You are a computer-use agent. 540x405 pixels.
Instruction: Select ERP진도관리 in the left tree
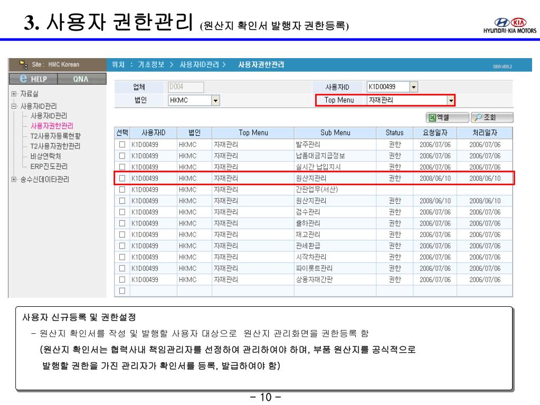(x=49, y=166)
